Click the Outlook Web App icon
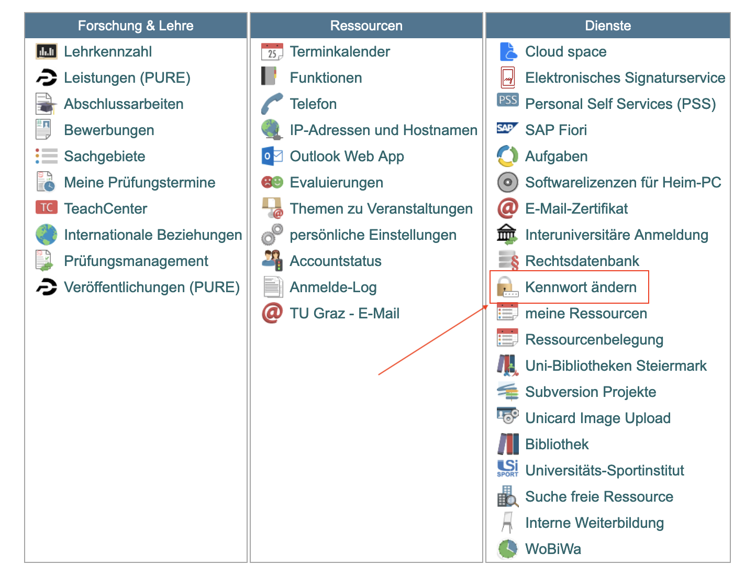756x576 pixels. tap(272, 156)
